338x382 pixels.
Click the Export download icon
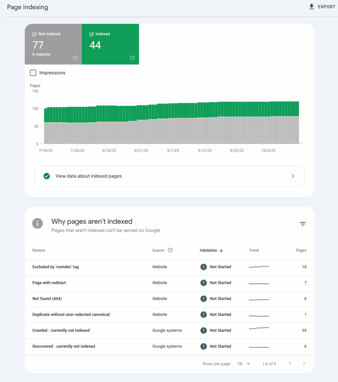pyautogui.click(x=312, y=7)
